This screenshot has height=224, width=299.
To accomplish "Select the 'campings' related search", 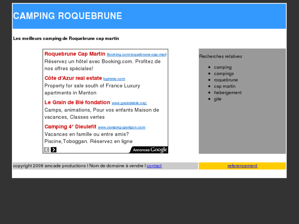I will (224, 74).
